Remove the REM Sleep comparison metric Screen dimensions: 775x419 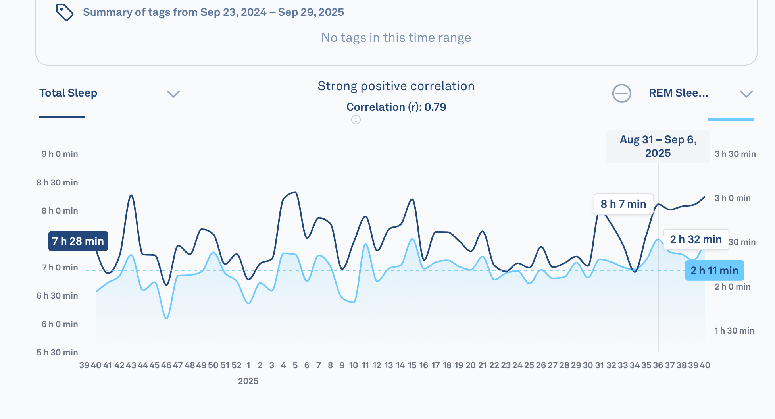[621, 93]
